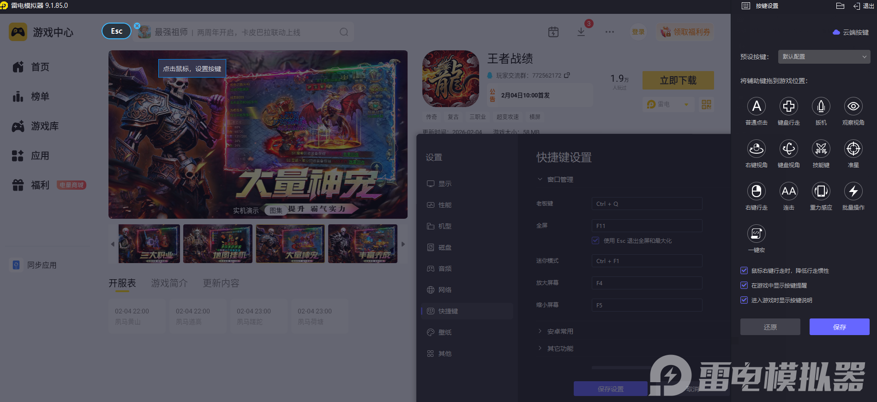Collapse the 窗口管理 section
877x402 pixels.
tap(555, 180)
